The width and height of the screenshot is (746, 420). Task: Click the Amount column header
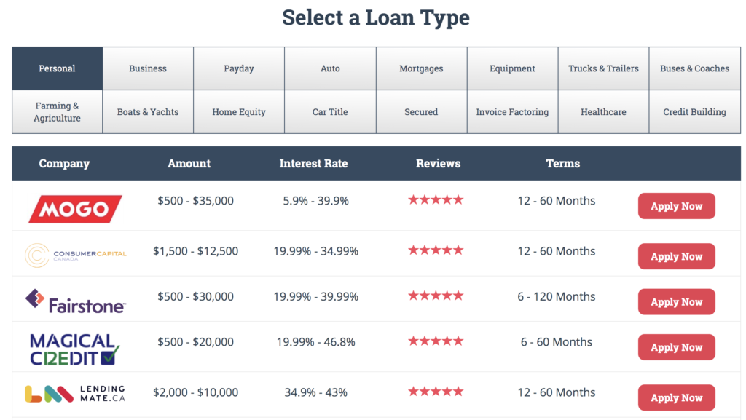pos(189,164)
